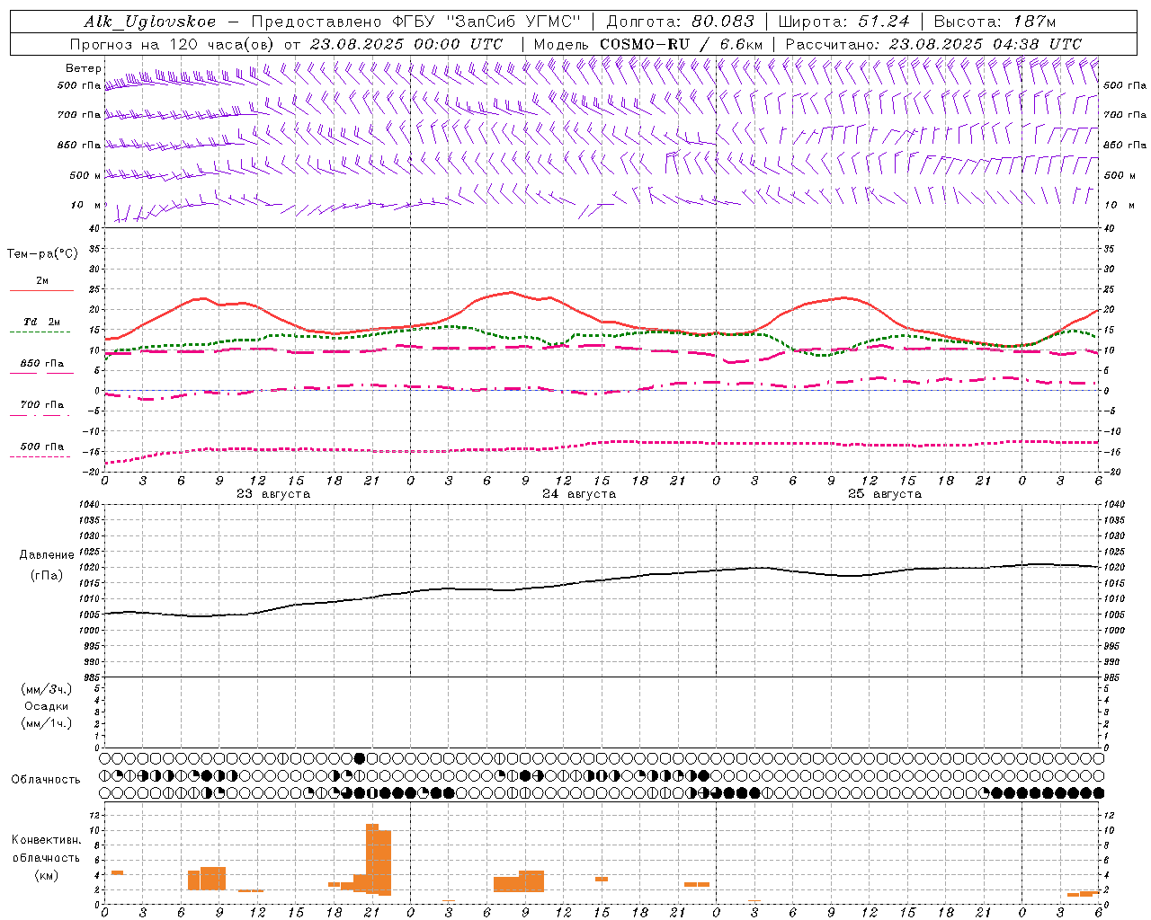Select the date label 23 августа

point(272,494)
